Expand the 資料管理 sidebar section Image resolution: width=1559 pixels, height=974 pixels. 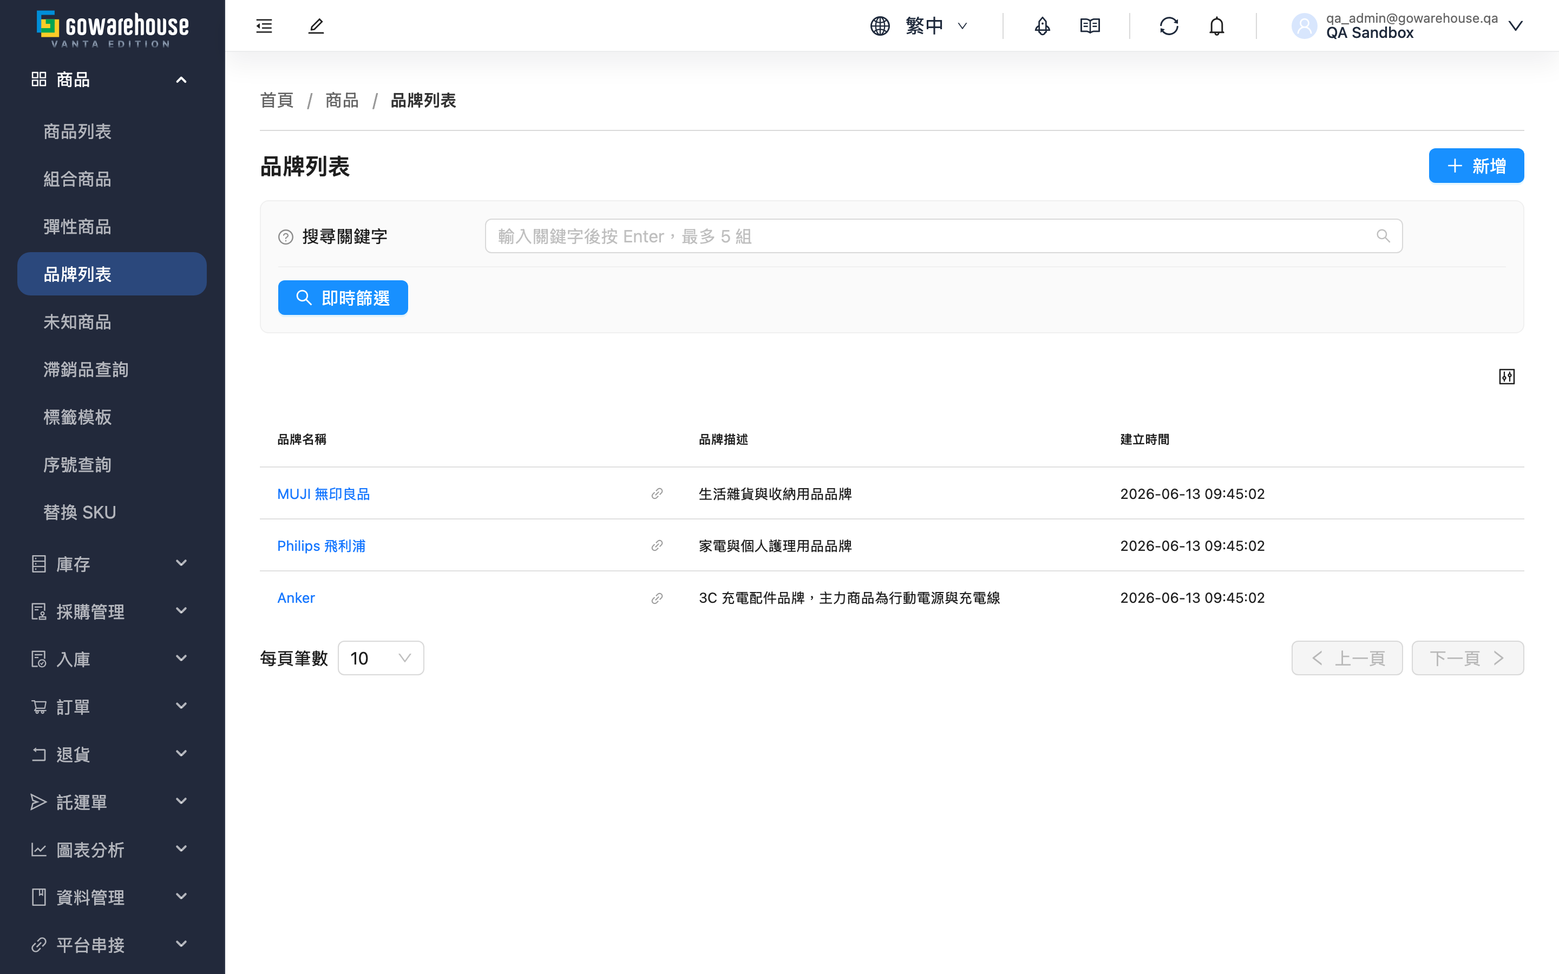(x=112, y=897)
